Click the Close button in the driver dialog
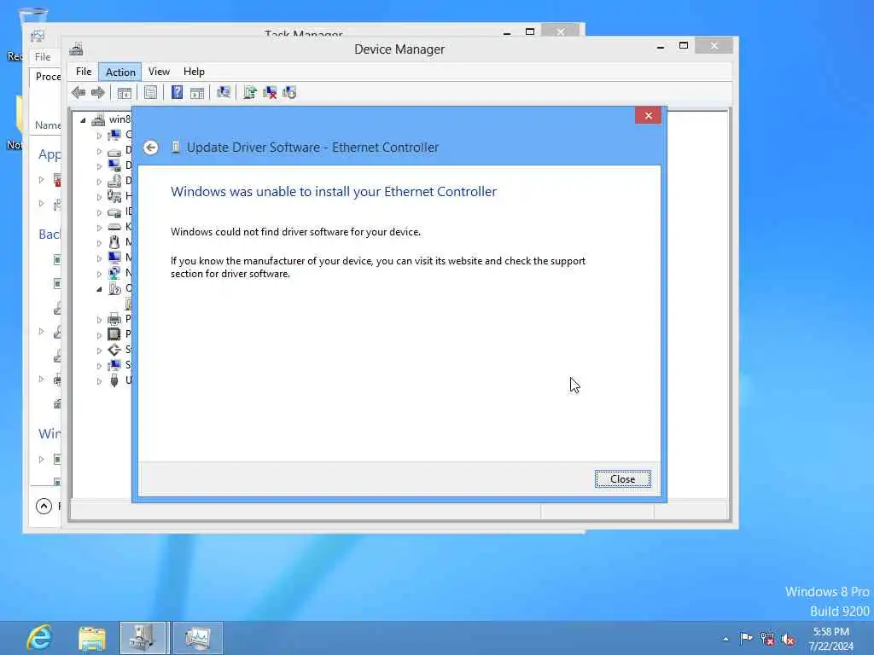 click(622, 479)
